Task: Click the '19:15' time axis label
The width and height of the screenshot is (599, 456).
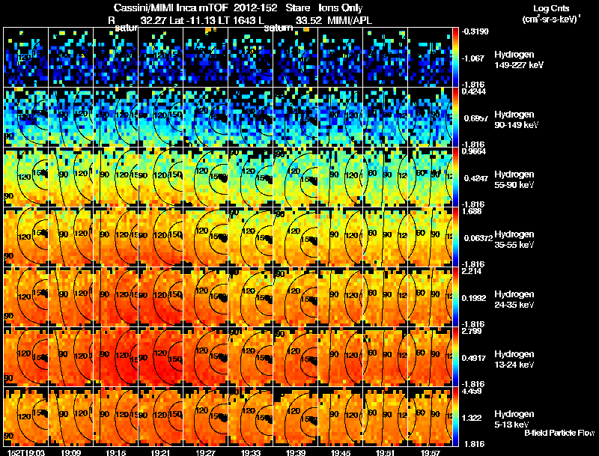Action: pos(116,452)
